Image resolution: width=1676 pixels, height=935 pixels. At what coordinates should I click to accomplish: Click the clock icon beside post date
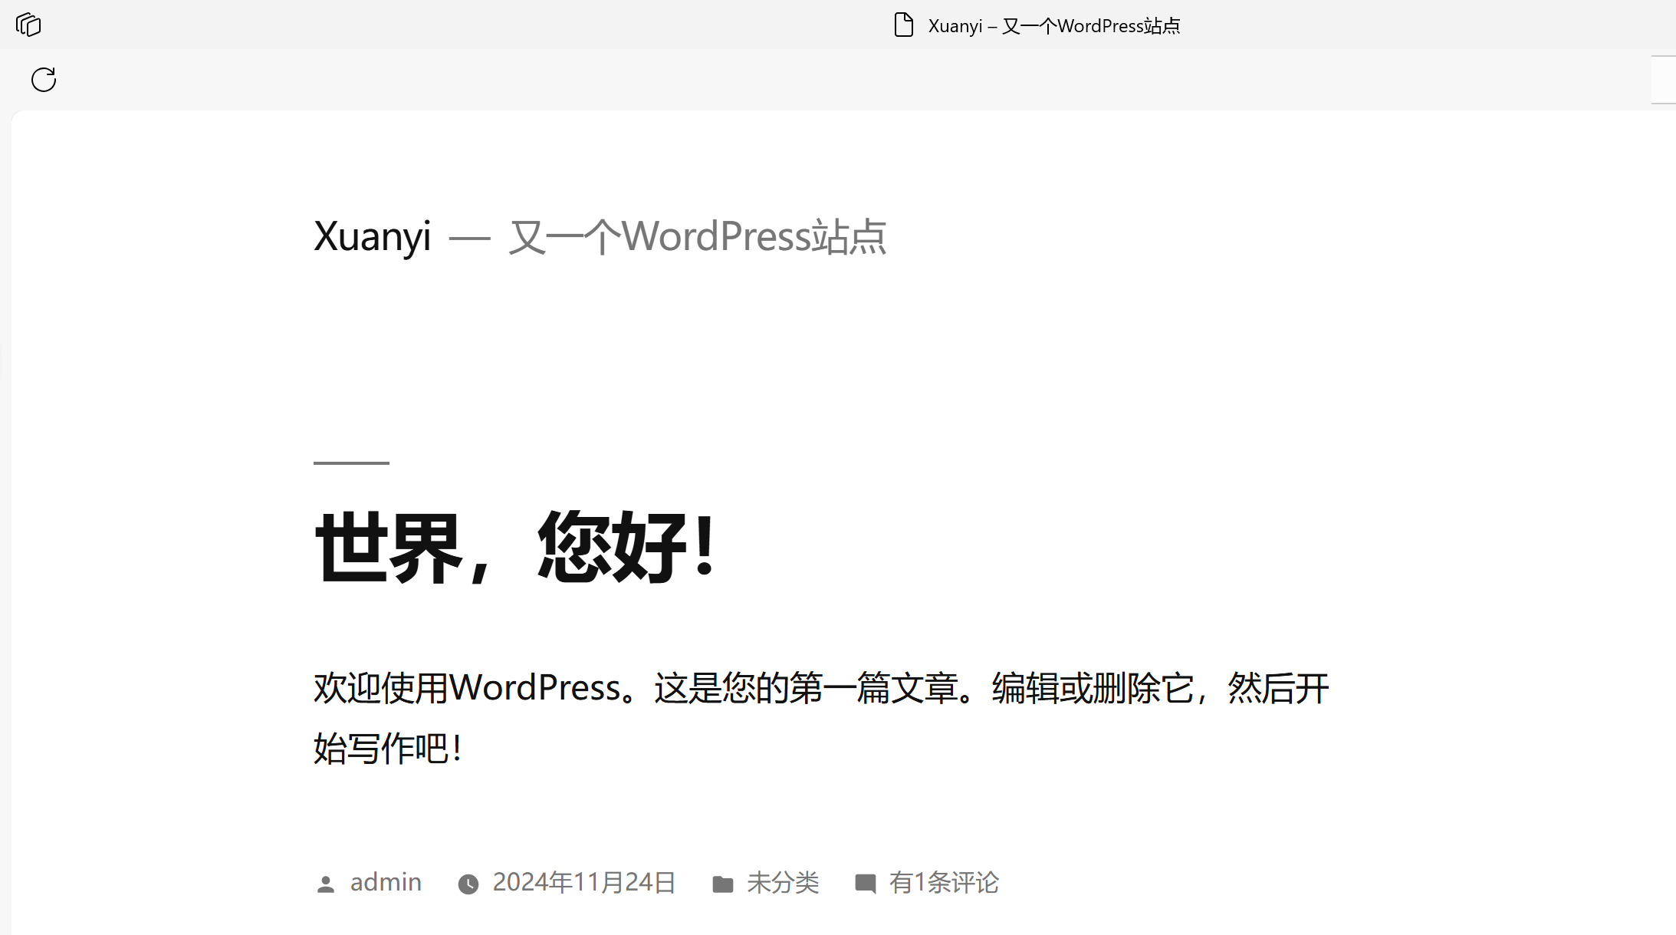point(468,884)
